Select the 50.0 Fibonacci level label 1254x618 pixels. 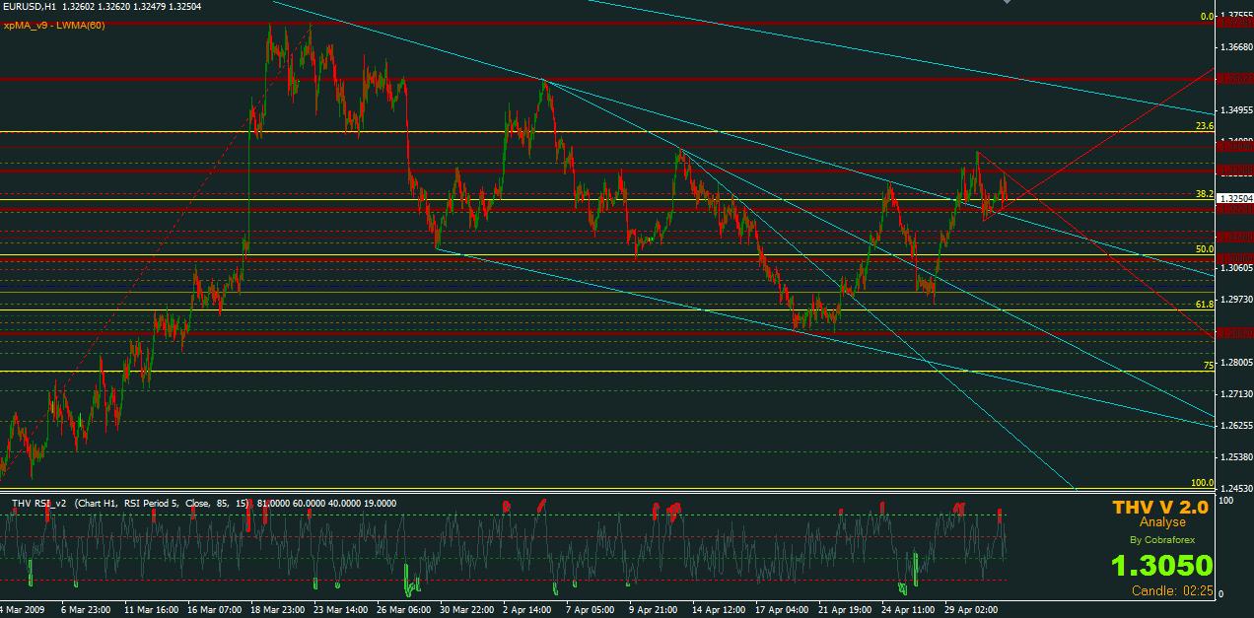1204,249
